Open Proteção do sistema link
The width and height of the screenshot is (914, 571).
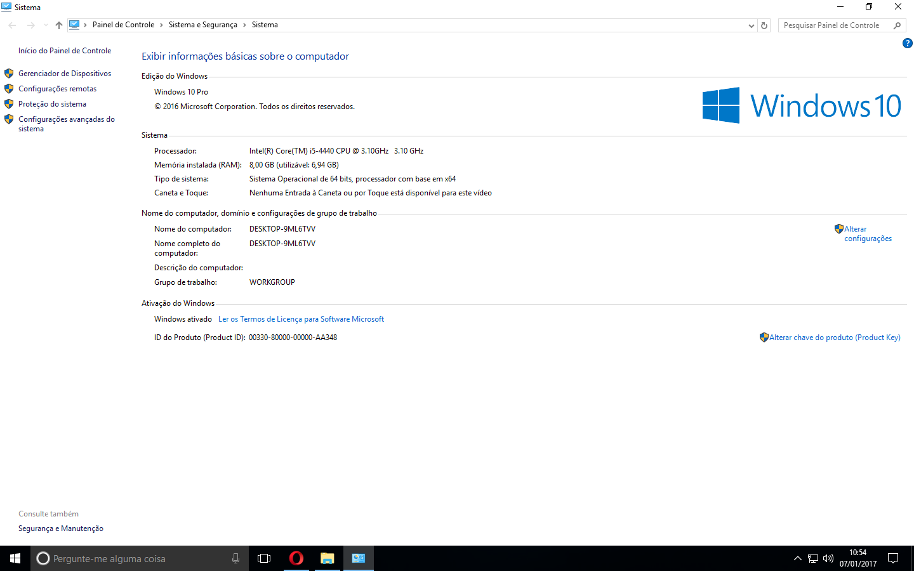[x=52, y=104]
